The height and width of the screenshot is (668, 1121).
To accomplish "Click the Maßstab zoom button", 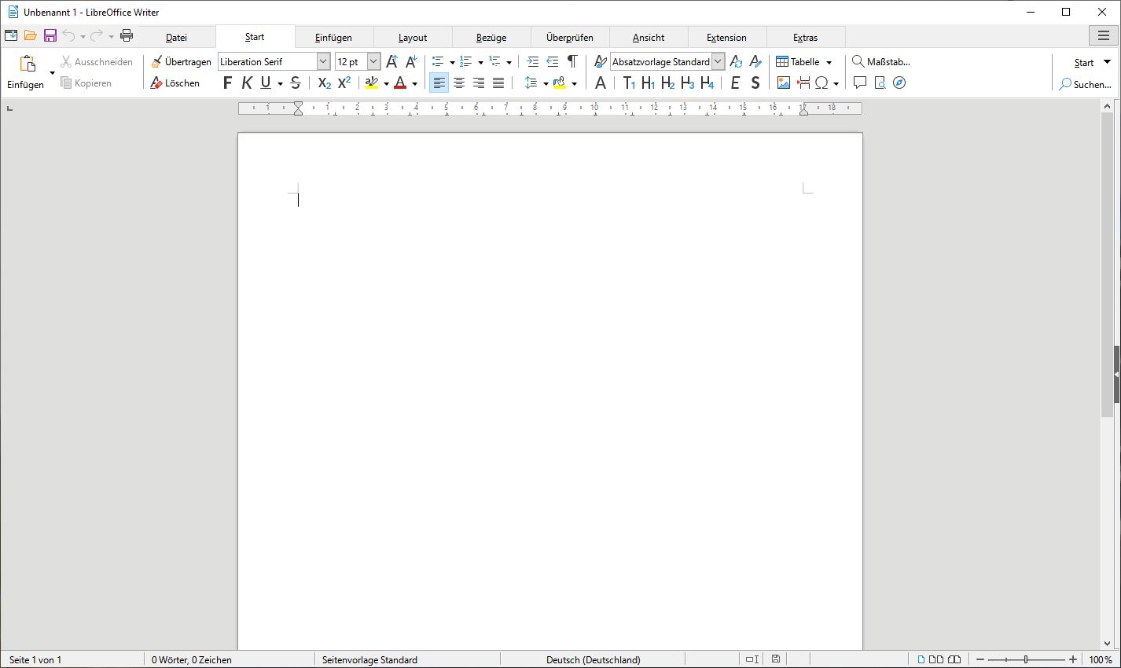I will pos(881,61).
